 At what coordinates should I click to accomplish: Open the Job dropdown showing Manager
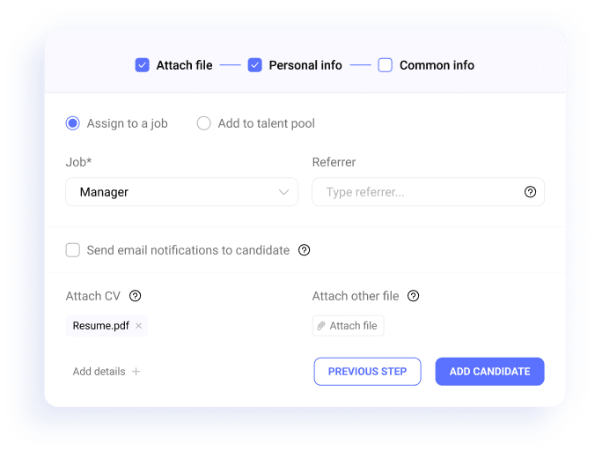pyautogui.click(x=182, y=192)
